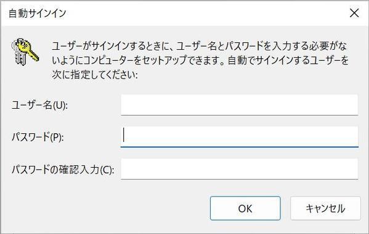The height and width of the screenshot is (234, 369).
Task: Close the 自動サインイン dialog with X
Action: [354, 13]
